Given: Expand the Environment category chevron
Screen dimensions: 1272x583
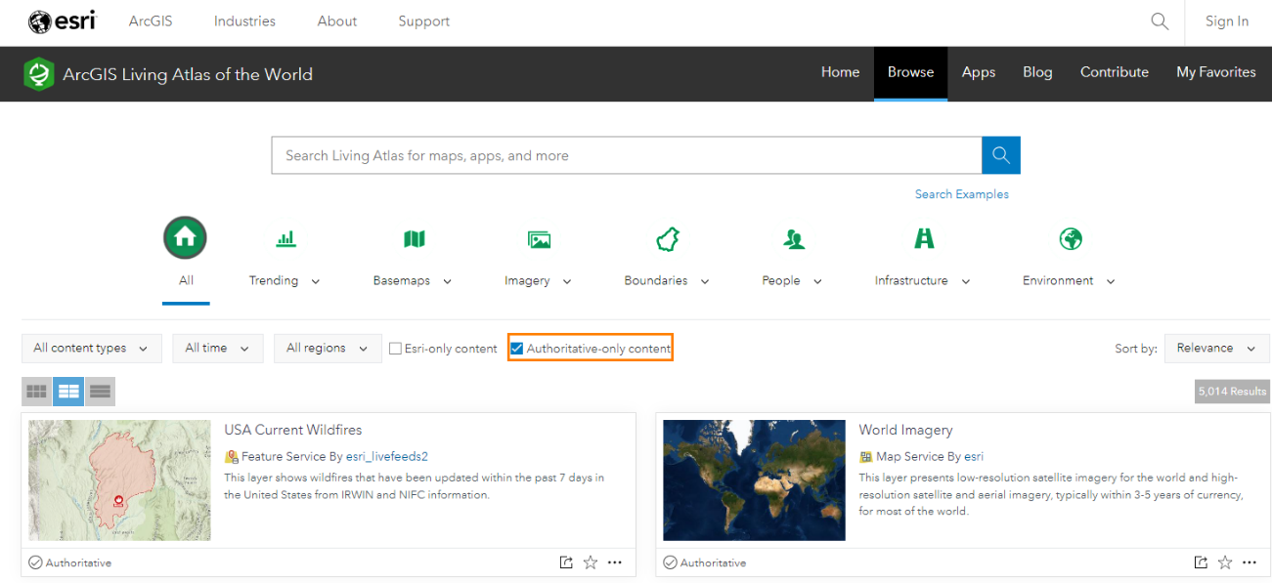Looking at the screenshot, I should pyautogui.click(x=1111, y=281).
